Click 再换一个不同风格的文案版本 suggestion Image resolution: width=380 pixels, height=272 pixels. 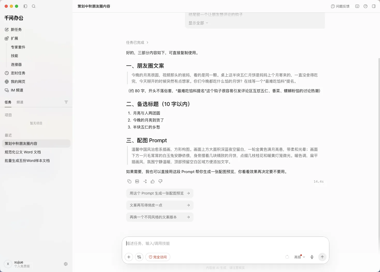tap(160, 217)
